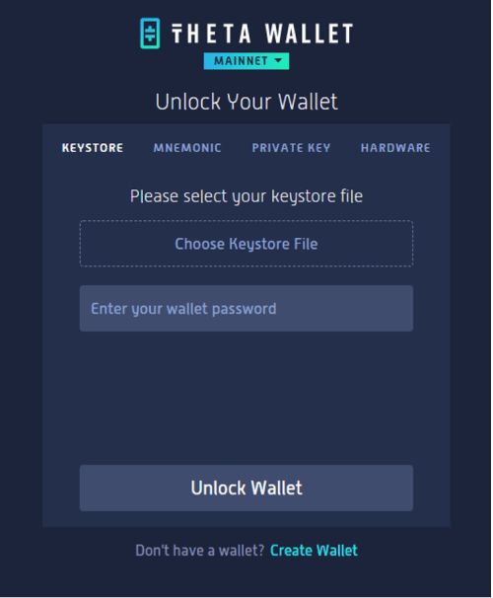Click the THETA wordmark in the header
Image resolution: width=493 pixels, height=598 pixels.
[x=211, y=34]
